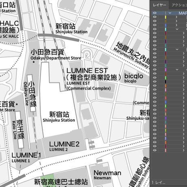Click the '地鐵丸之內線' diagonal label
Viewport: 187px width, 187px height.
(133, 53)
